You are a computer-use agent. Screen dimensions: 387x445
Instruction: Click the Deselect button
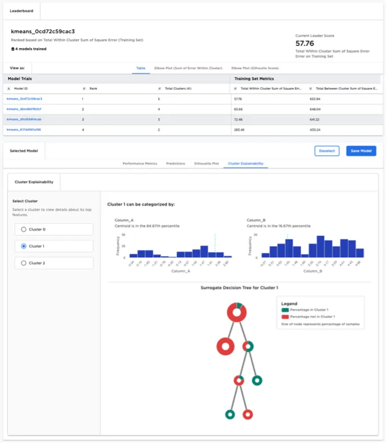tap(327, 151)
